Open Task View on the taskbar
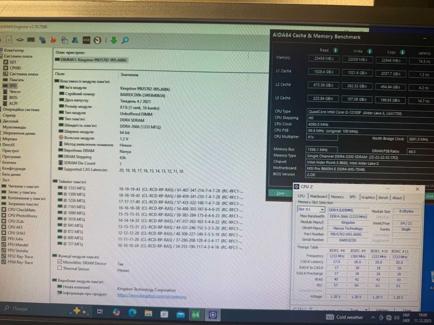Image resolution: width=434 pixels, height=325 pixels. tap(100, 312)
